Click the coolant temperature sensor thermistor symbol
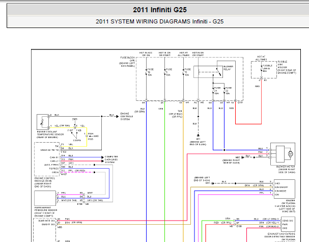 [x=42, y=122]
